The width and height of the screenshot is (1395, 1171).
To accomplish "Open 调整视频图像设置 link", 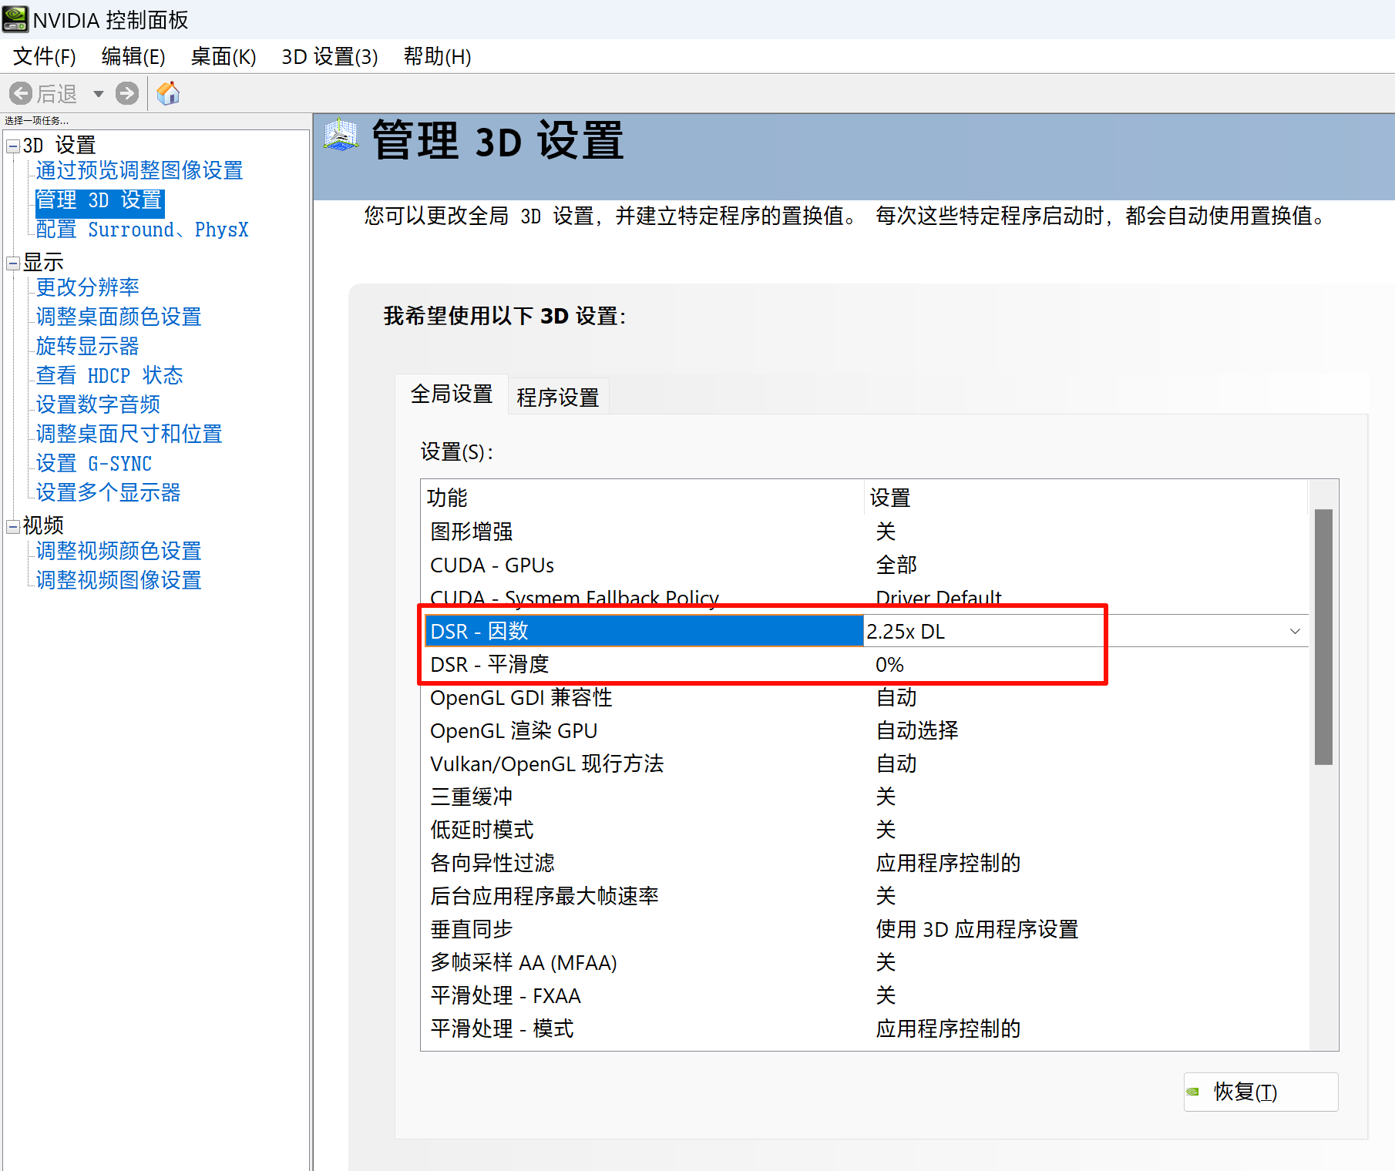I will click(x=119, y=580).
